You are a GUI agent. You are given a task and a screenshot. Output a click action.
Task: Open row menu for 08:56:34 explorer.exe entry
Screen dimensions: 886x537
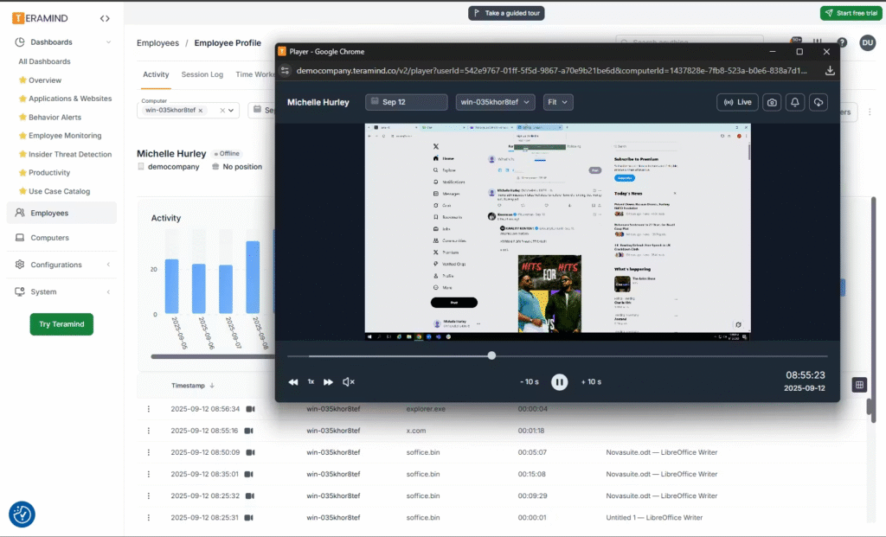(x=148, y=409)
